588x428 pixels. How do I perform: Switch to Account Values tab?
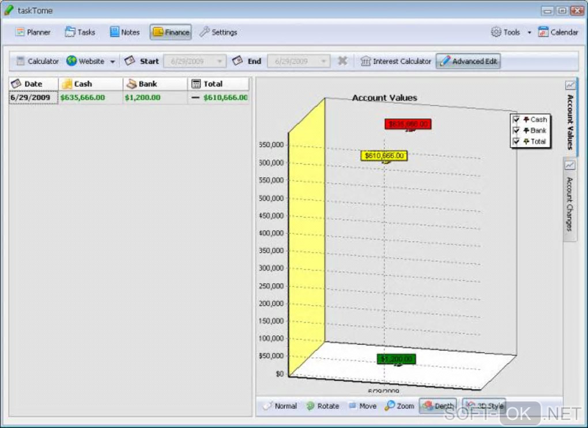tap(570, 117)
